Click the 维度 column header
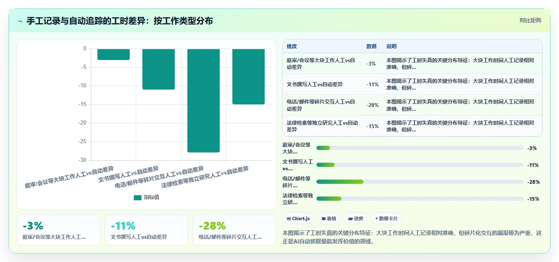 pyautogui.click(x=291, y=46)
